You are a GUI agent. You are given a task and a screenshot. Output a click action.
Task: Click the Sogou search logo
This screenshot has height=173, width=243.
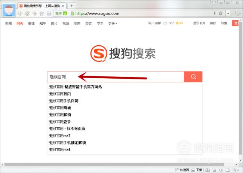(x=123, y=54)
